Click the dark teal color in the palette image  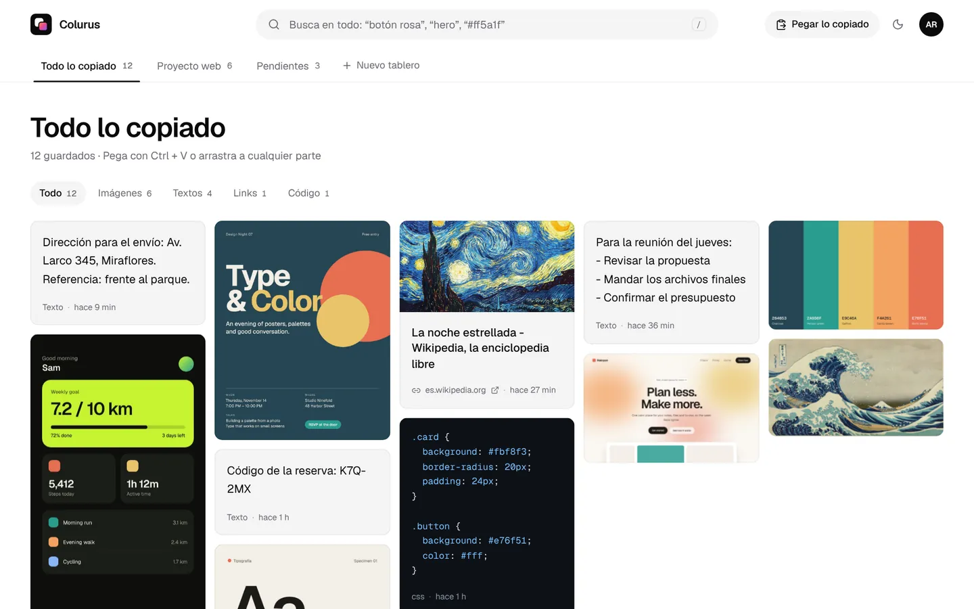tap(786, 275)
